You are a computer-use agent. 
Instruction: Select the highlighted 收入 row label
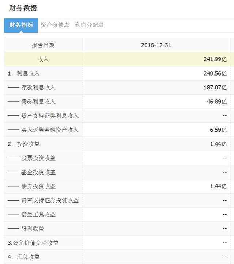(x=43, y=59)
